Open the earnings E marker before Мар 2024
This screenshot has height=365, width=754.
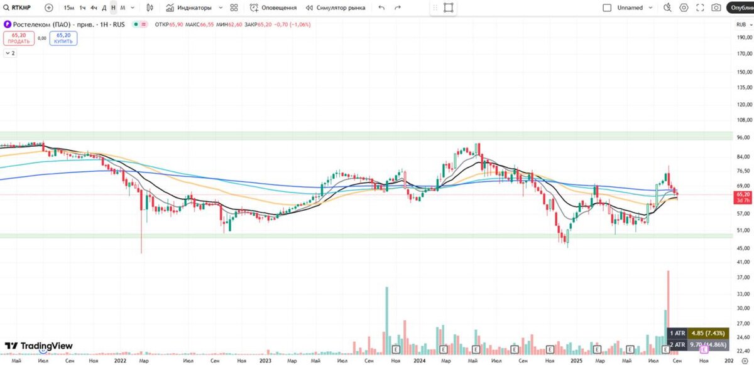443,349
